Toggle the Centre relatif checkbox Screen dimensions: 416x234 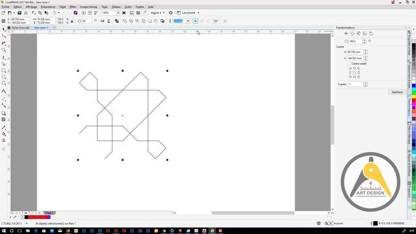click(350, 64)
